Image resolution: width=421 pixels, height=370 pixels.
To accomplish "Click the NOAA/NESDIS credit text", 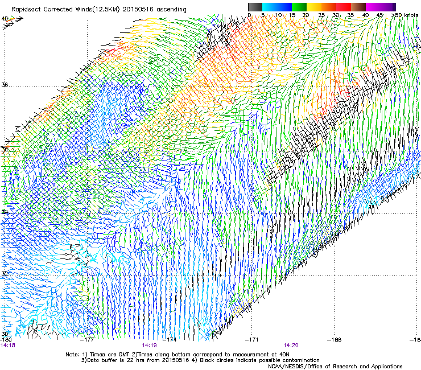I will tap(335, 367).
